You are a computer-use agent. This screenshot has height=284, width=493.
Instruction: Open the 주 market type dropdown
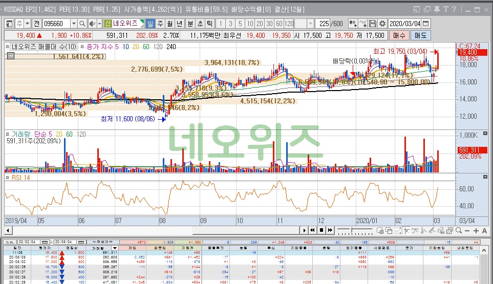point(27,24)
